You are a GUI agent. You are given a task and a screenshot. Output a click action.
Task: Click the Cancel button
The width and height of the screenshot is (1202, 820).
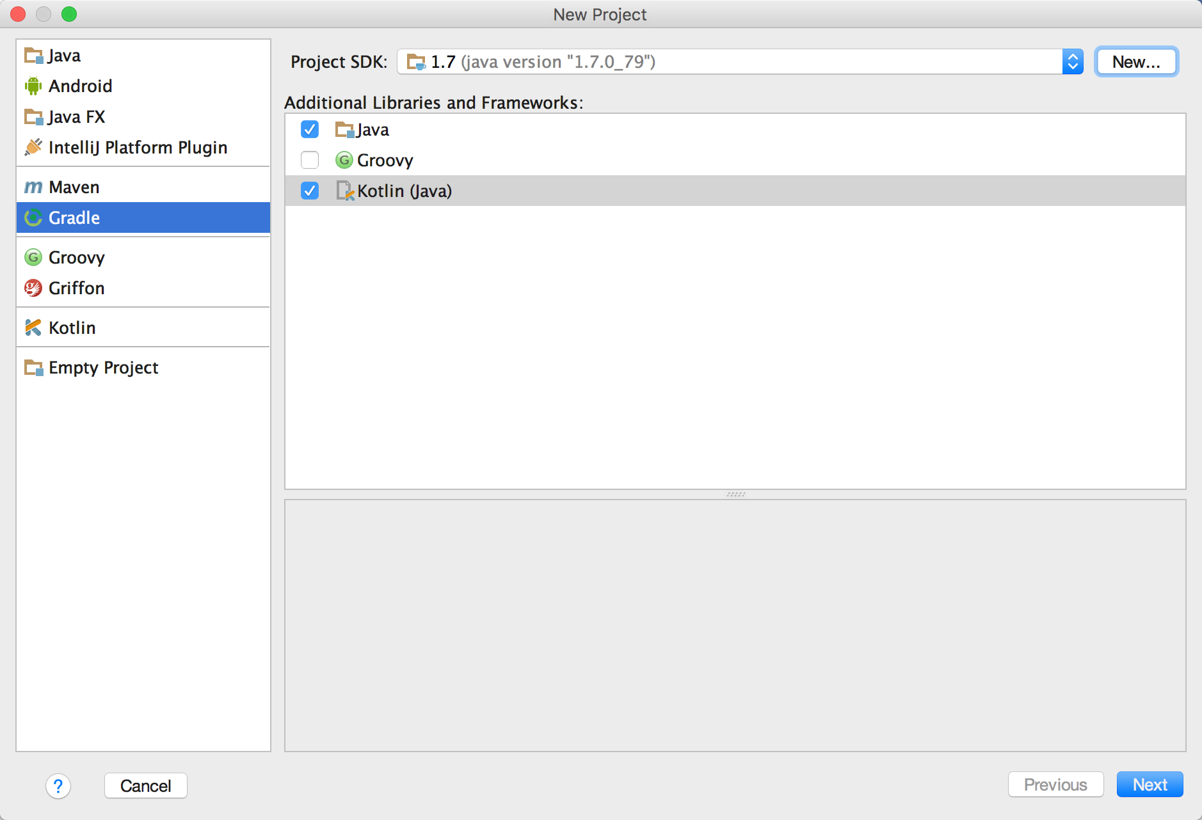click(x=146, y=786)
